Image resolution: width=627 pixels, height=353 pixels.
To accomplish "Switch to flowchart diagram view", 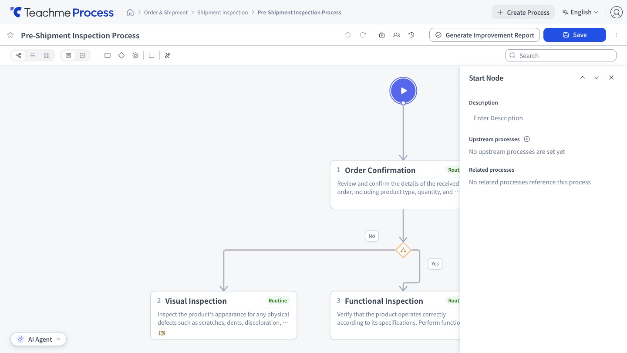I will click(x=18, y=55).
